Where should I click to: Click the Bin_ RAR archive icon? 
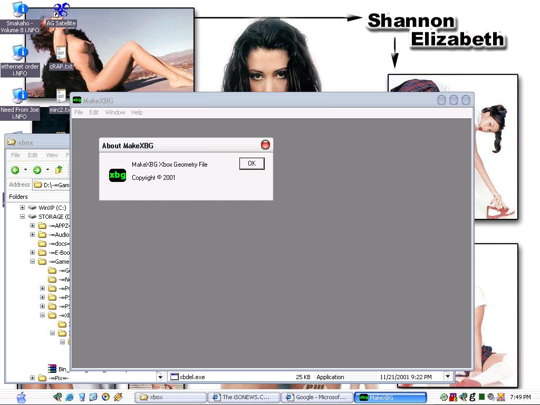point(52,369)
